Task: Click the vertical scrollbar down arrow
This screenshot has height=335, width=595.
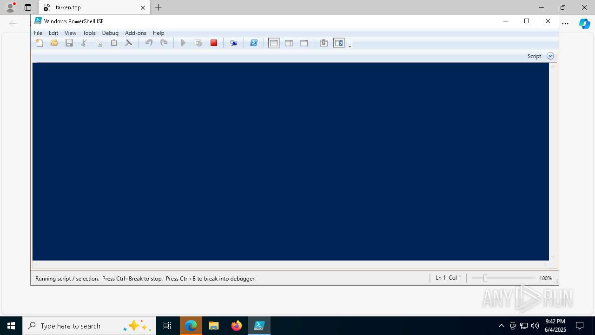Action: [x=553, y=257]
